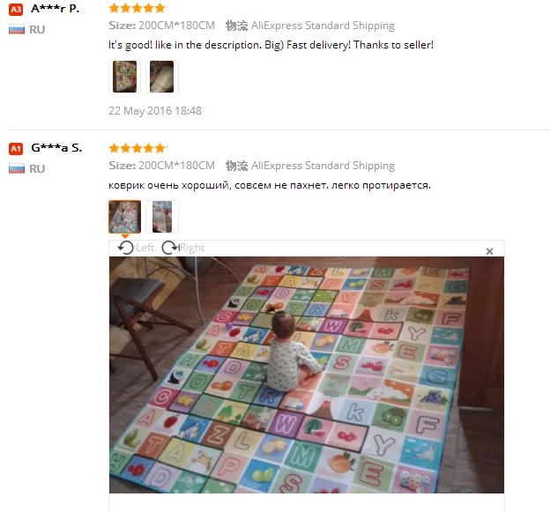The width and height of the screenshot is (550, 512).
Task: Click the Russian flag under A***r P.
Action: click(x=17, y=29)
